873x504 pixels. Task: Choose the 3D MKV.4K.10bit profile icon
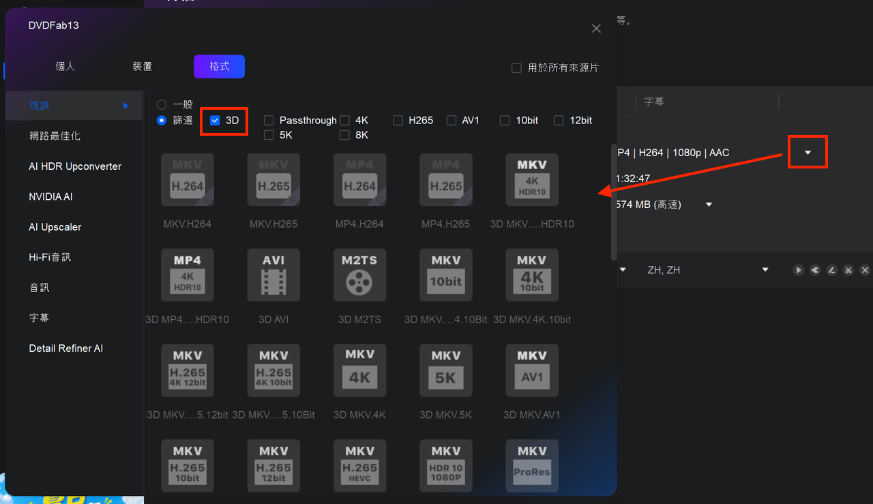532,275
